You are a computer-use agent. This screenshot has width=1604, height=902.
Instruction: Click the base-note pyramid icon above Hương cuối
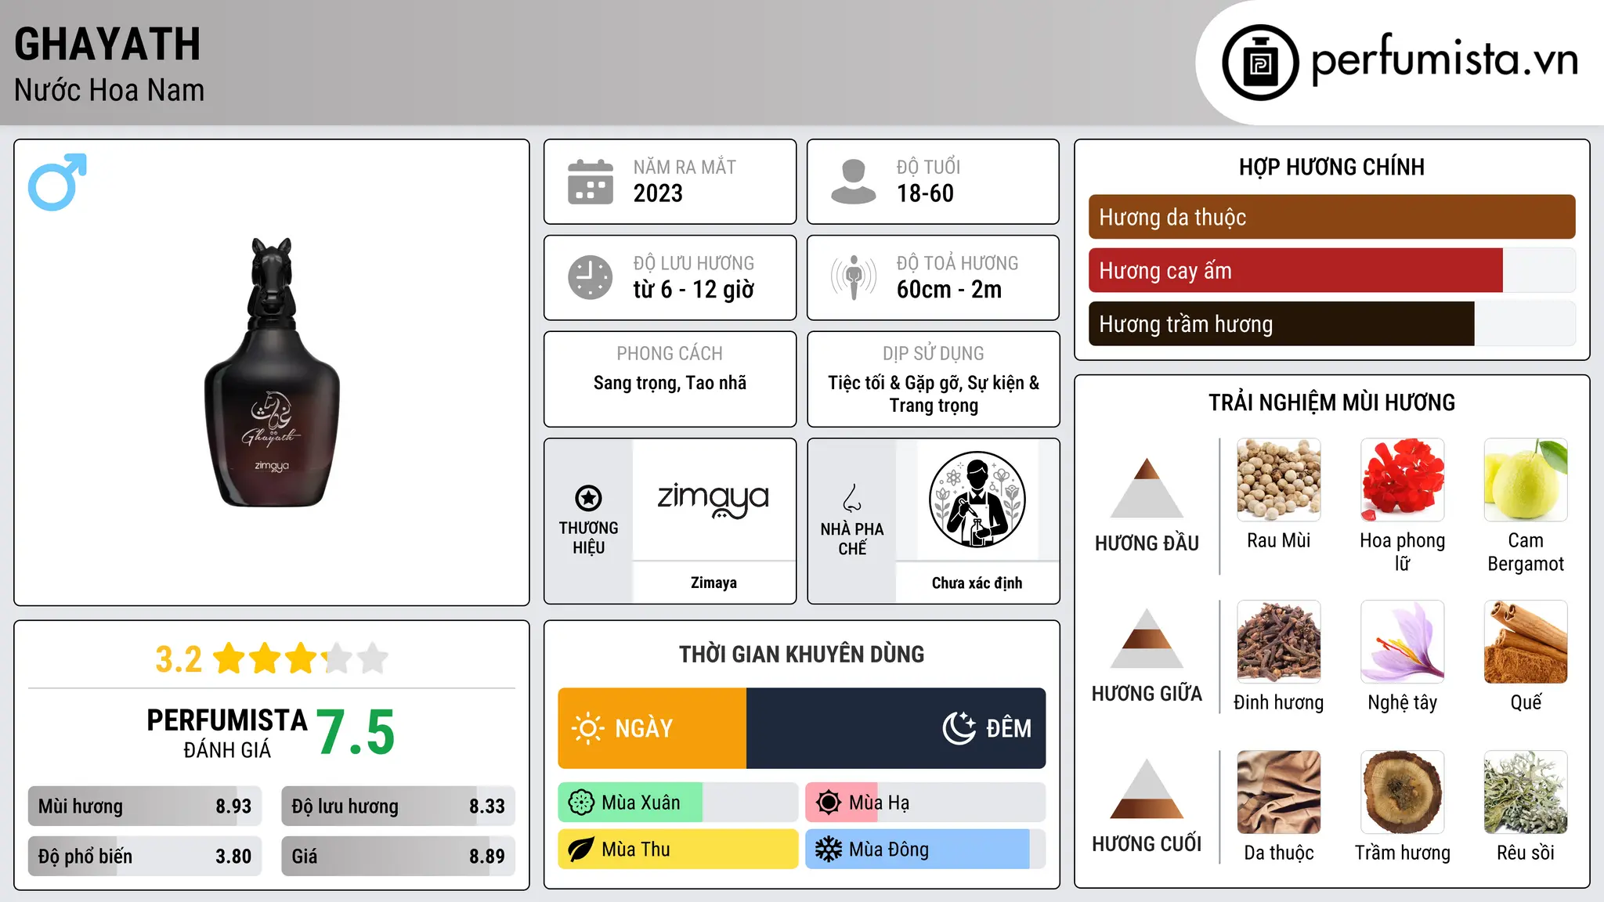click(x=1147, y=788)
